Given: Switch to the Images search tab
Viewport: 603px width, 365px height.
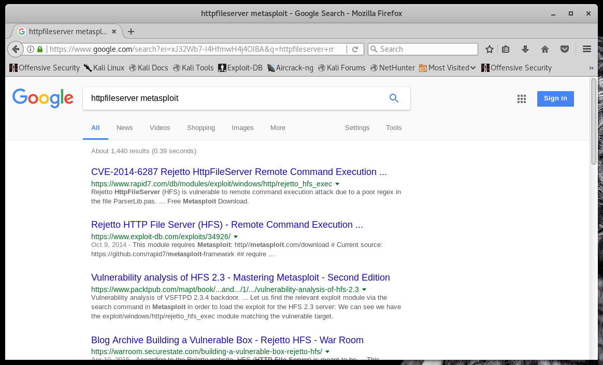Looking at the screenshot, I should point(242,128).
